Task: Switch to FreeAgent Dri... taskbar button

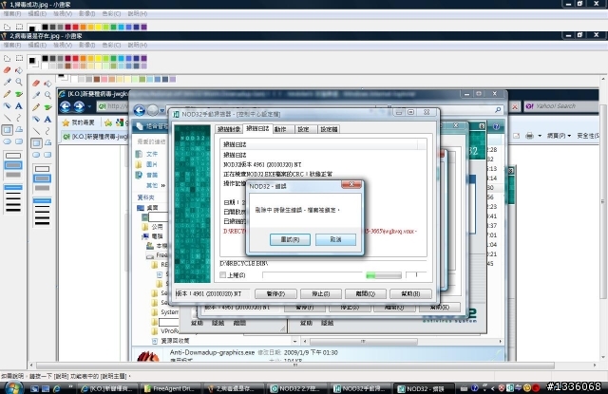Action: [x=171, y=388]
